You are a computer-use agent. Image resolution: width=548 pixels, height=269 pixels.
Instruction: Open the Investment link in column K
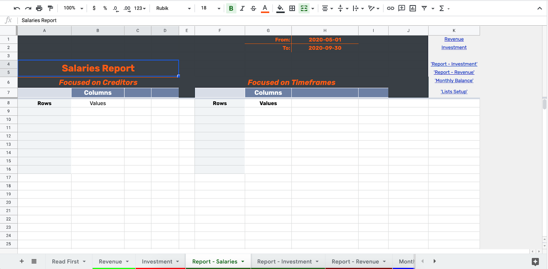tap(454, 48)
